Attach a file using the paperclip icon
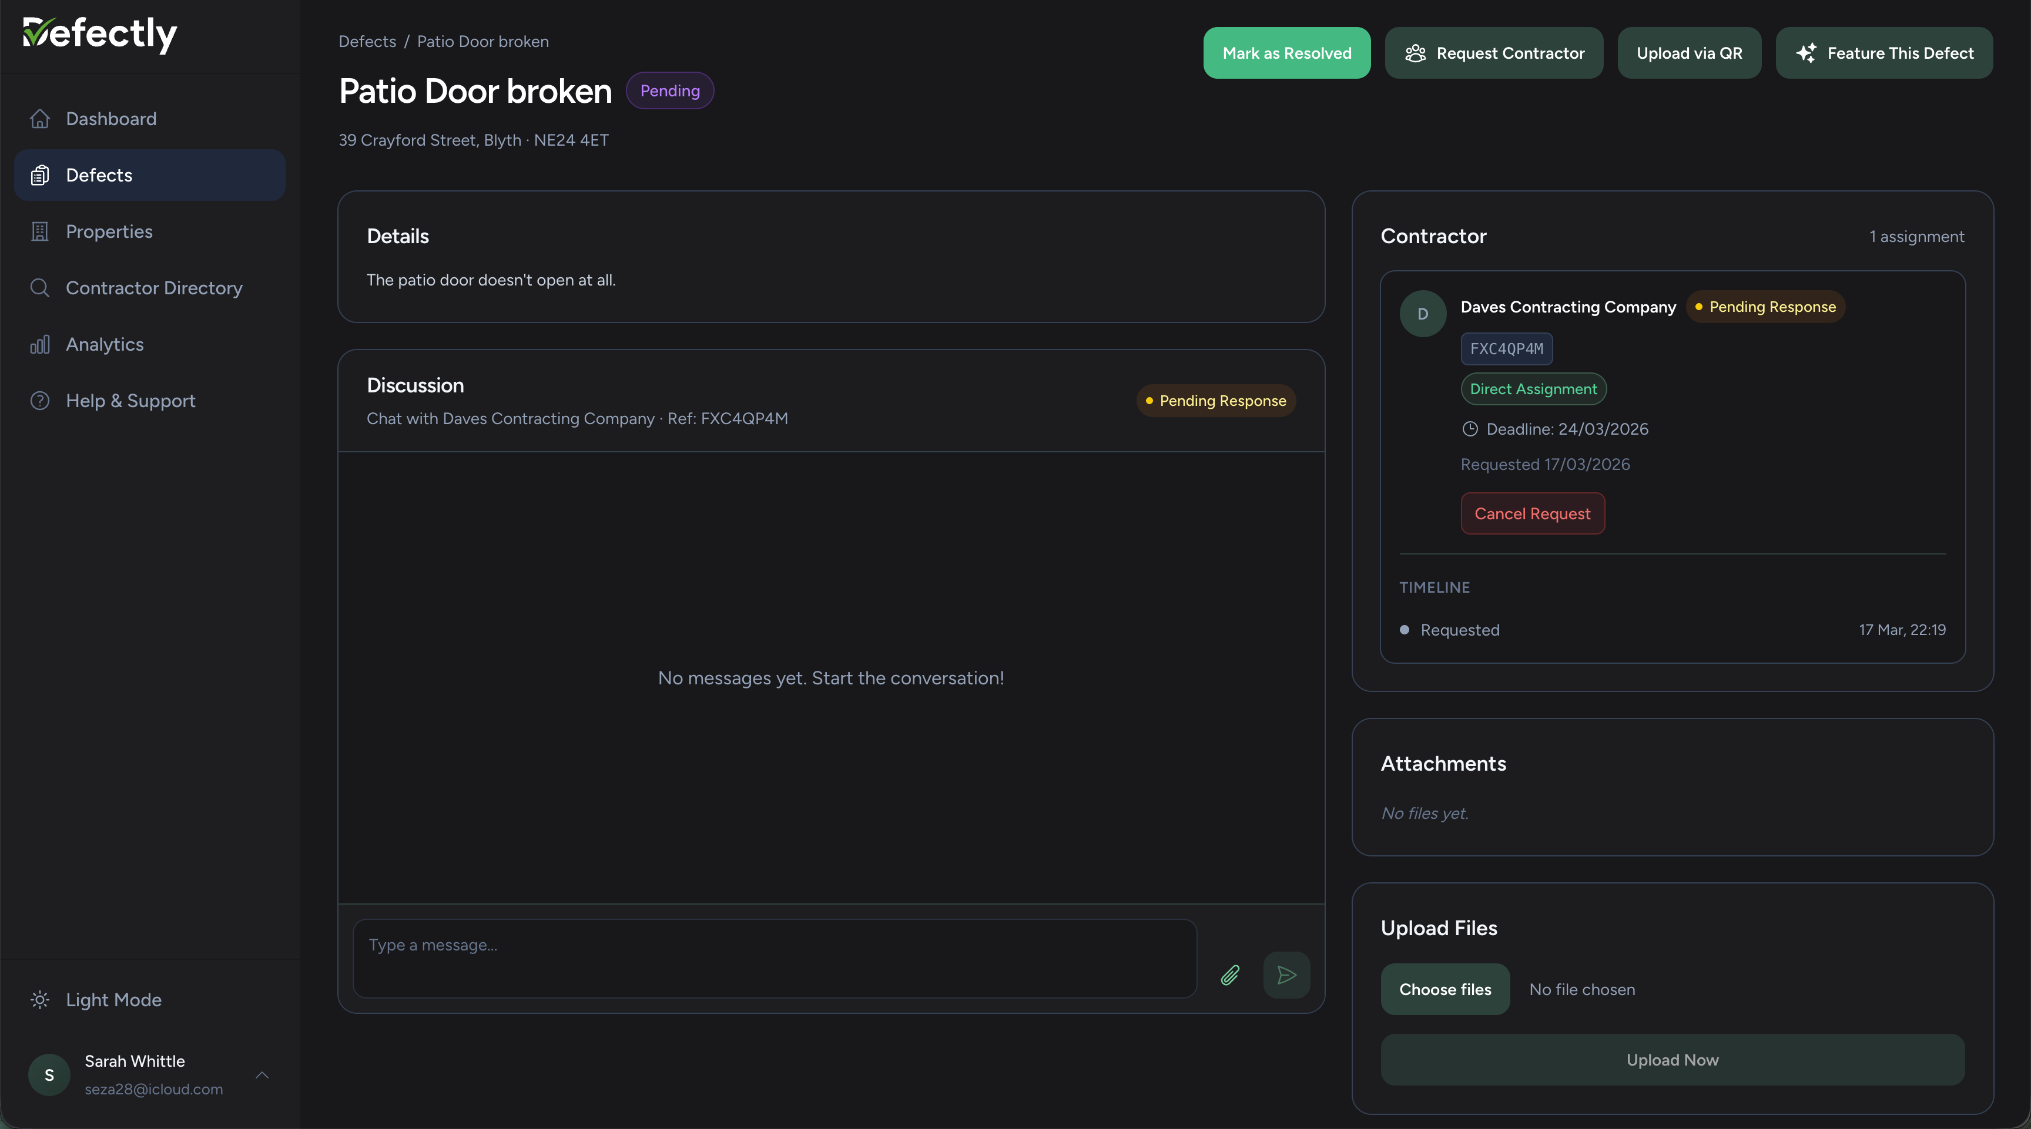Viewport: 2031px width, 1129px height. [x=1230, y=975]
